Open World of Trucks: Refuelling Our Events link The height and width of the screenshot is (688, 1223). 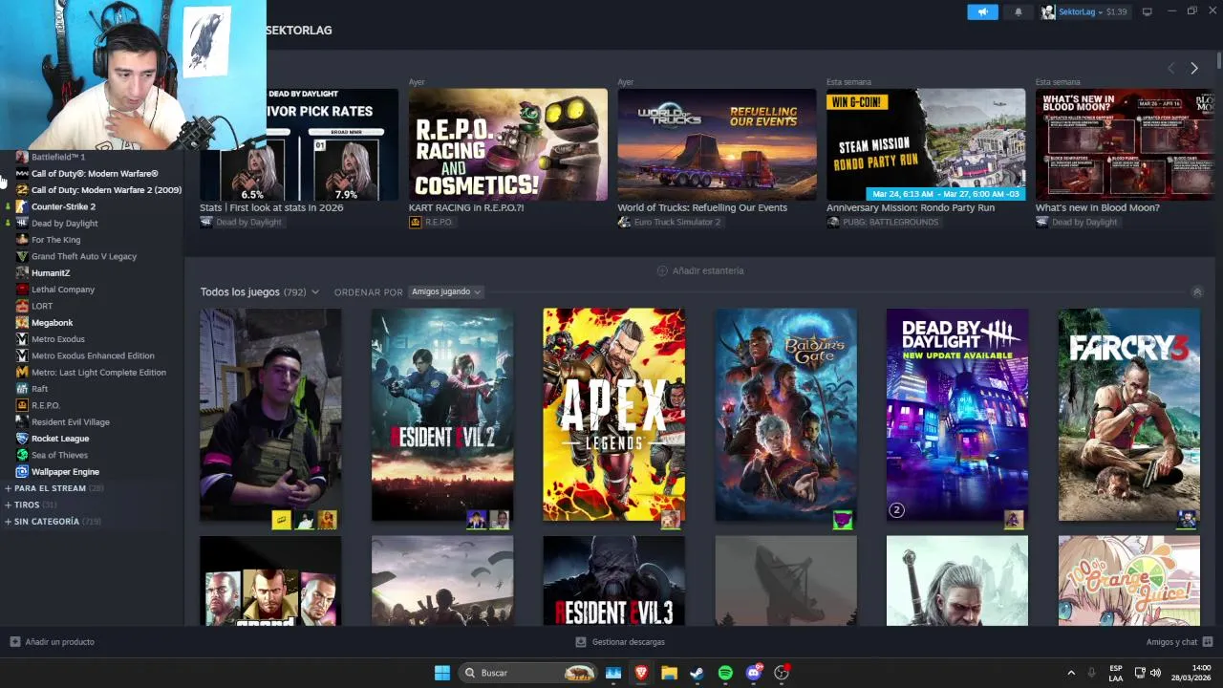pyautogui.click(x=702, y=207)
